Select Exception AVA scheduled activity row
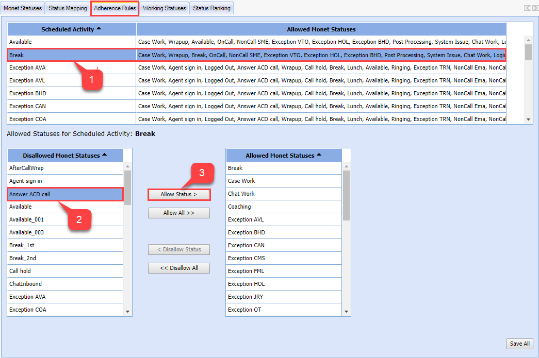The width and height of the screenshot is (539, 358). tap(72, 68)
